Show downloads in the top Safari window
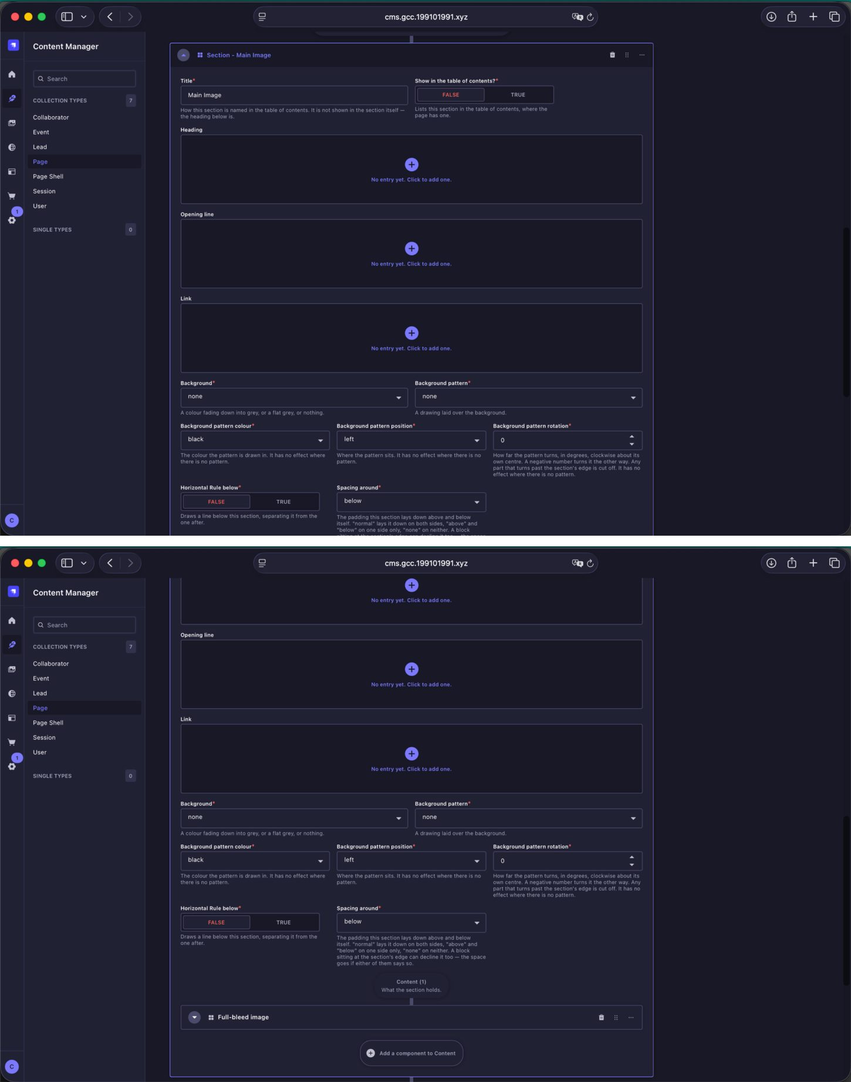The height and width of the screenshot is (1082, 851). (771, 17)
